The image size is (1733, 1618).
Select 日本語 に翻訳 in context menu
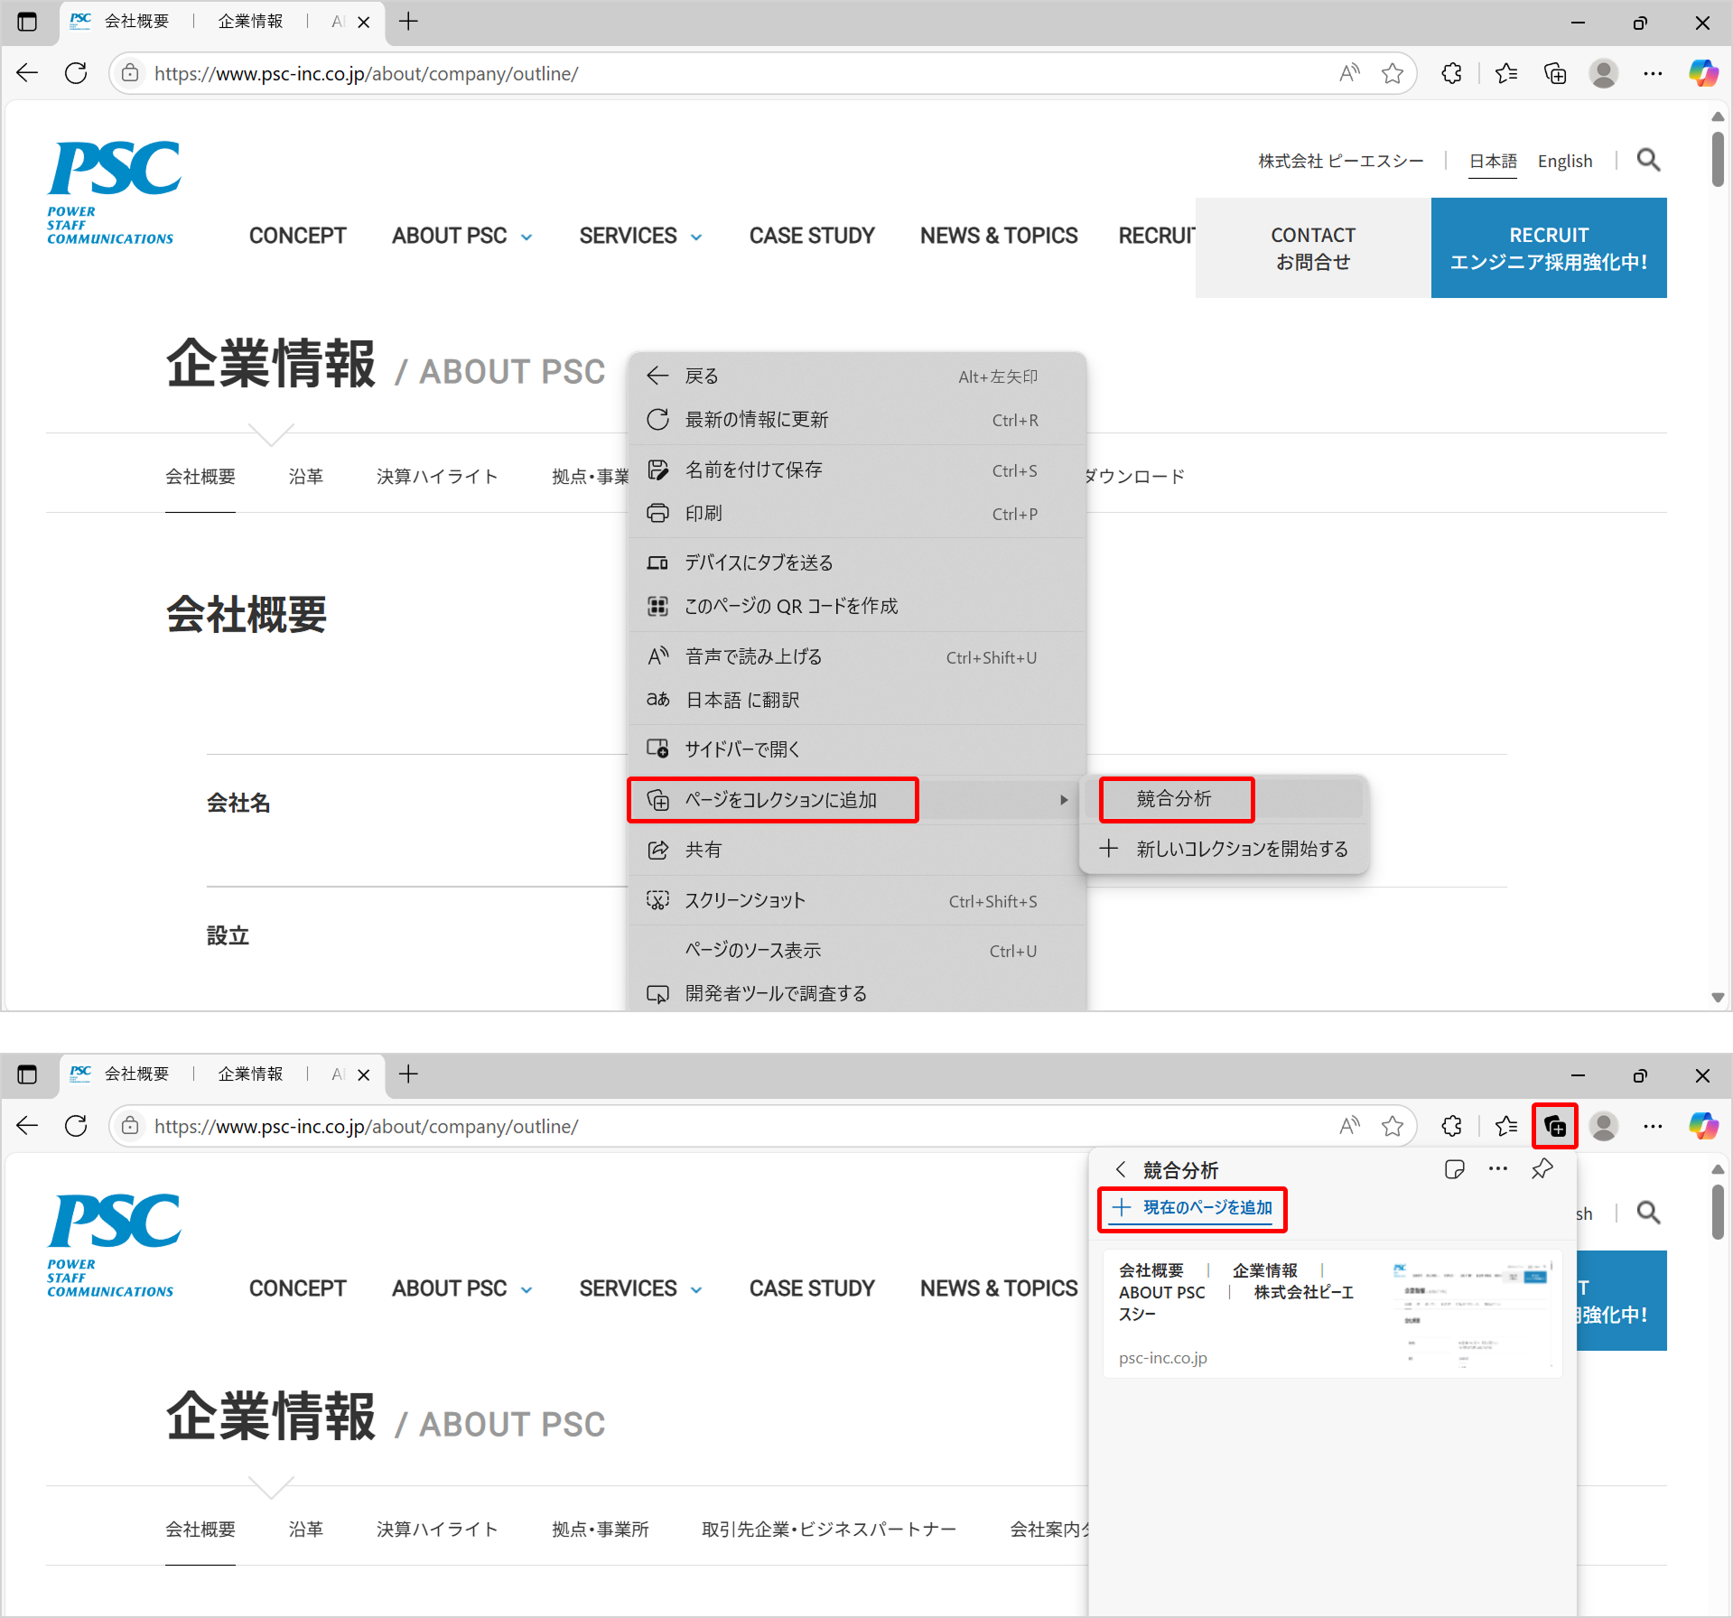pos(741,701)
